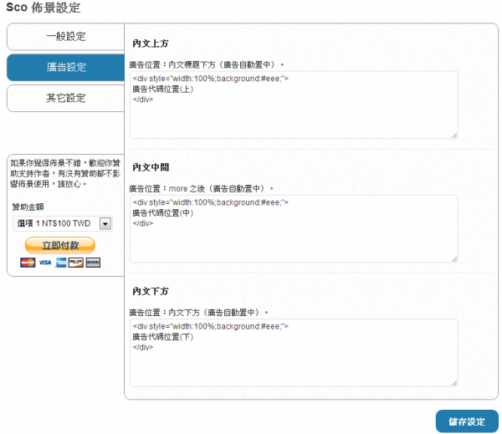502x434 pixels.
Task: Click inside the 內文上方 ad code textarea
Action: [x=293, y=105]
